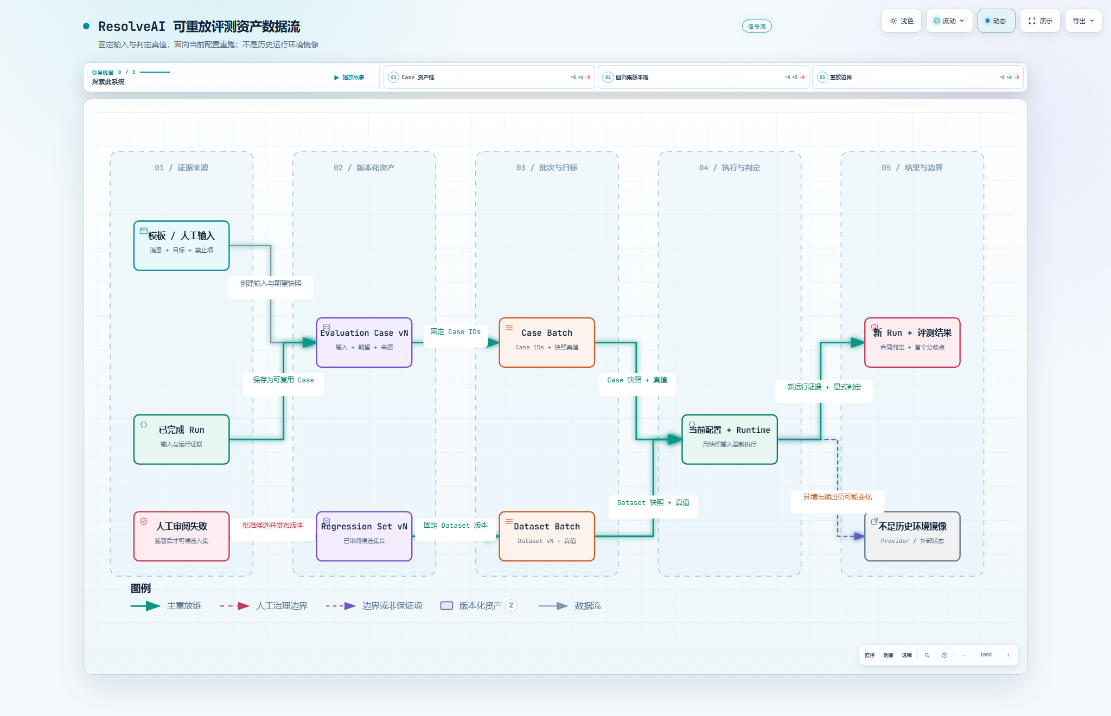Click the 01 / 证据来源 lane header
This screenshot has height=716, width=1111.
(x=181, y=168)
